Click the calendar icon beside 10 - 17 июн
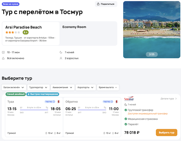 pyautogui.click(x=3, y=52)
